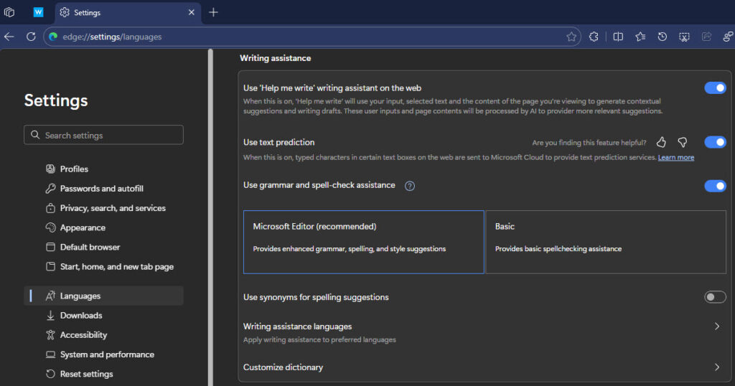This screenshot has width=735, height=386.
Task: Open the Favorites list icon
Action: tap(640, 37)
